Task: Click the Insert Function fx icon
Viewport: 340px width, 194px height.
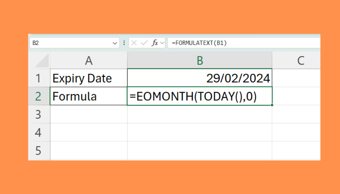Action: pos(155,43)
